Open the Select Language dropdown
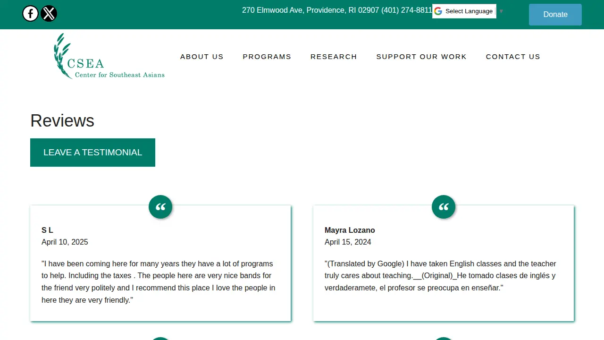The height and width of the screenshot is (340, 604). point(464,11)
